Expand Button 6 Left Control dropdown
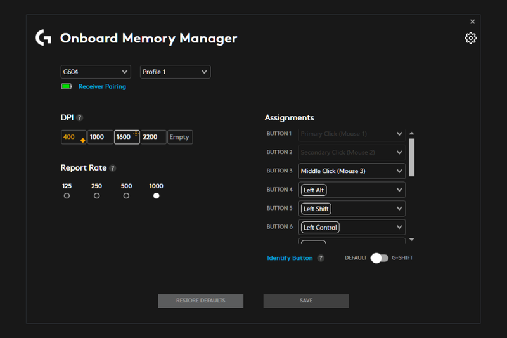Viewport: 507px width, 338px height. pyautogui.click(x=352, y=228)
